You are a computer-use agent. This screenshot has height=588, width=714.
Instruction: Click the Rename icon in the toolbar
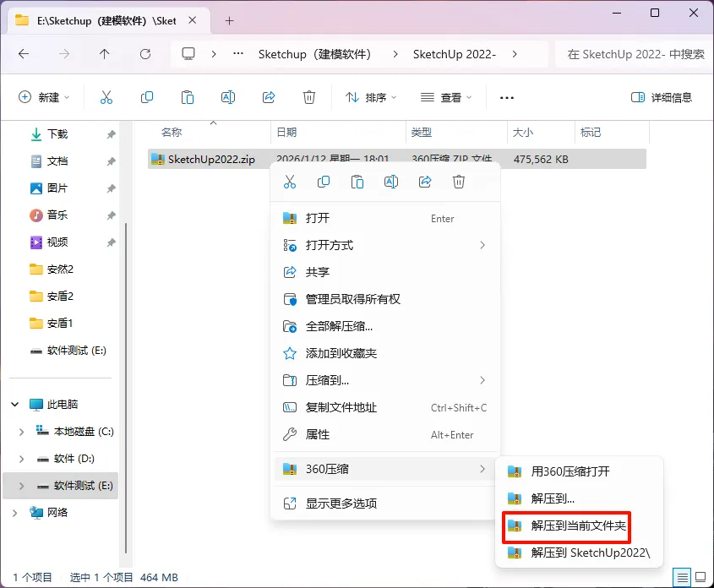pos(228,97)
